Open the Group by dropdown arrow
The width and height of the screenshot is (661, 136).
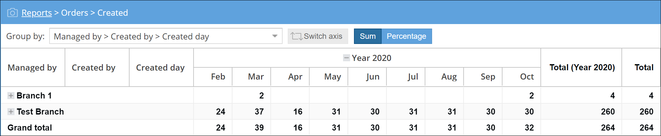275,36
